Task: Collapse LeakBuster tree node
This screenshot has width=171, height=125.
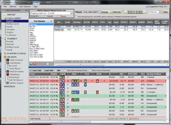Action: [x=5, y=63]
